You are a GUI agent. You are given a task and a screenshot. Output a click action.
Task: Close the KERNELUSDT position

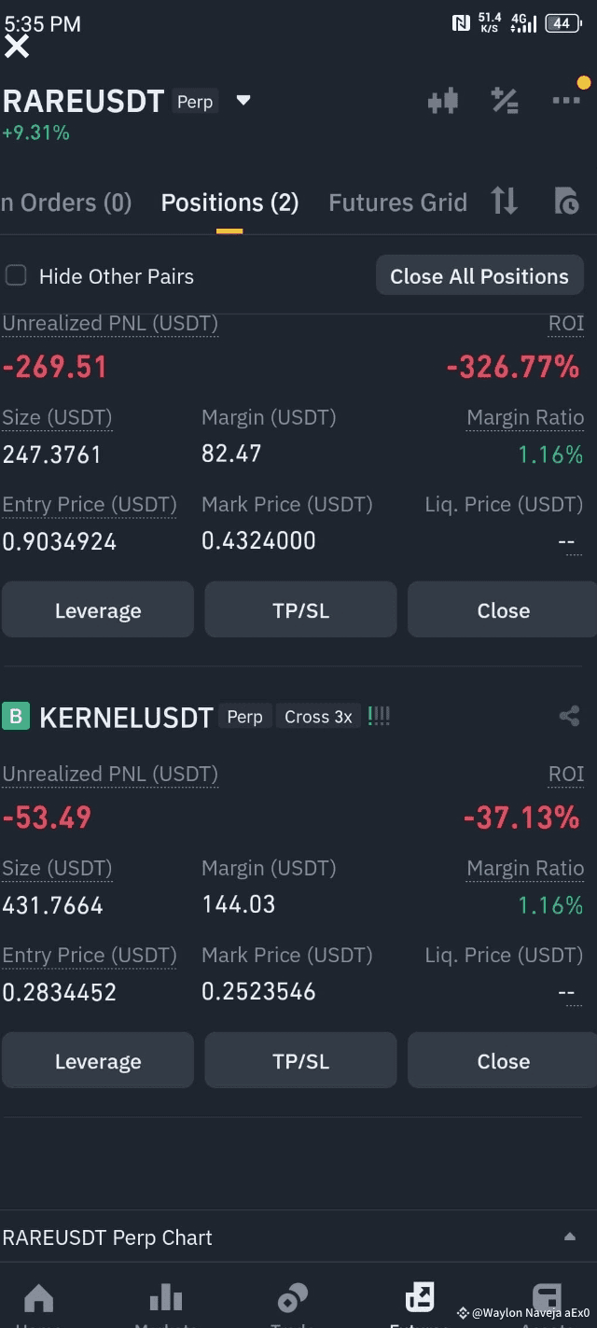click(503, 1061)
